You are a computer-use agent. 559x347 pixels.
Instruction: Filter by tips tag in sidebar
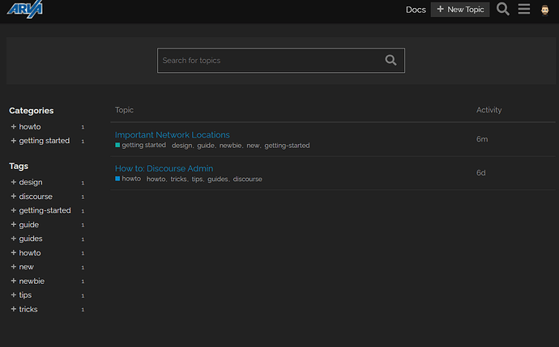[25, 295]
